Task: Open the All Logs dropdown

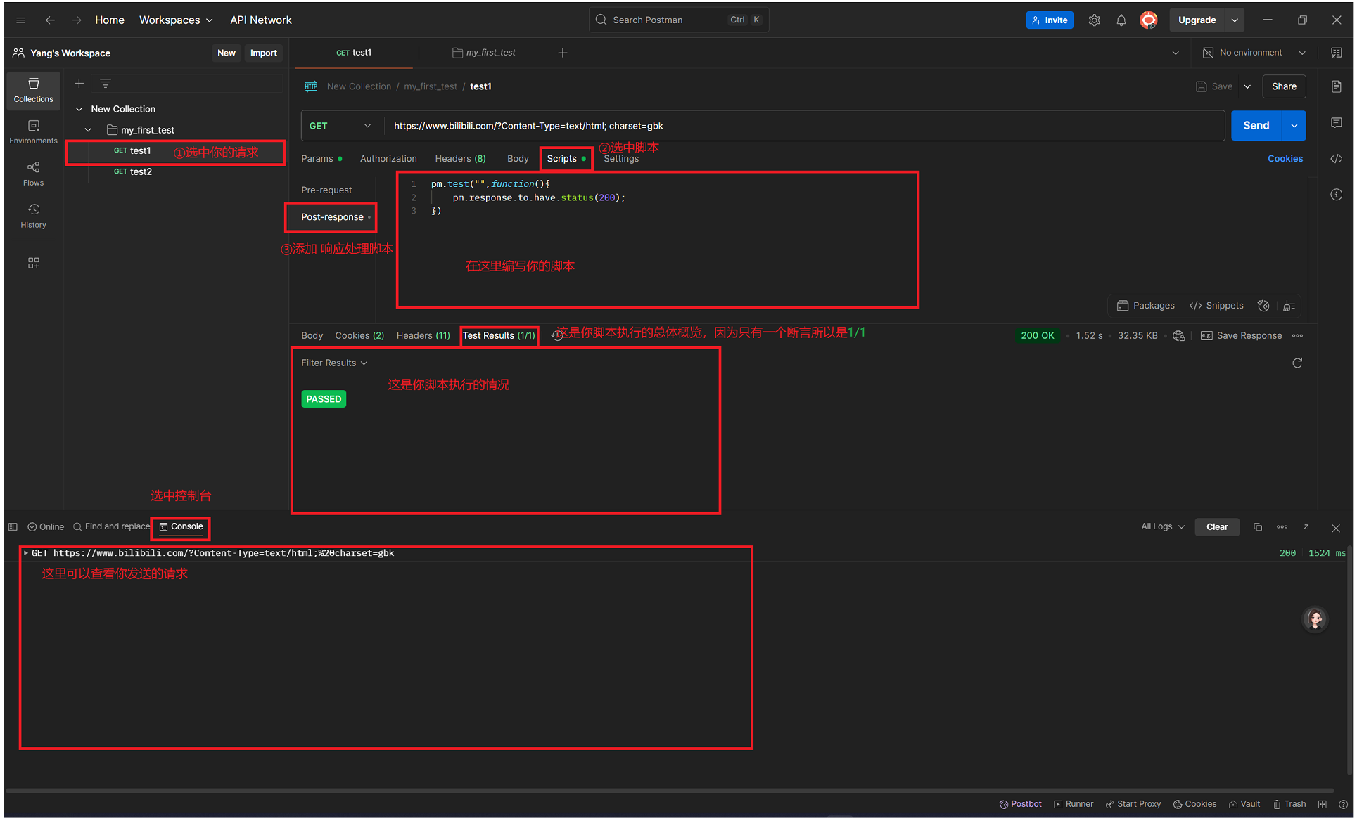Action: 1163,527
